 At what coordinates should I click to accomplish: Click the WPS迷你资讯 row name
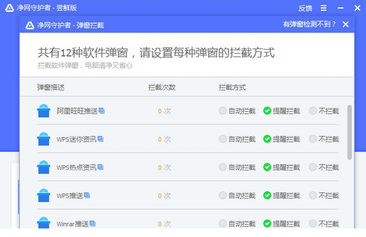pyautogui.click(x=77, y=139)
